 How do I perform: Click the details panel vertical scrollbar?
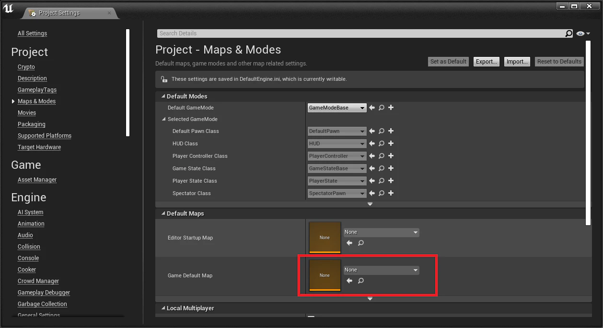(x=589, y=133)
